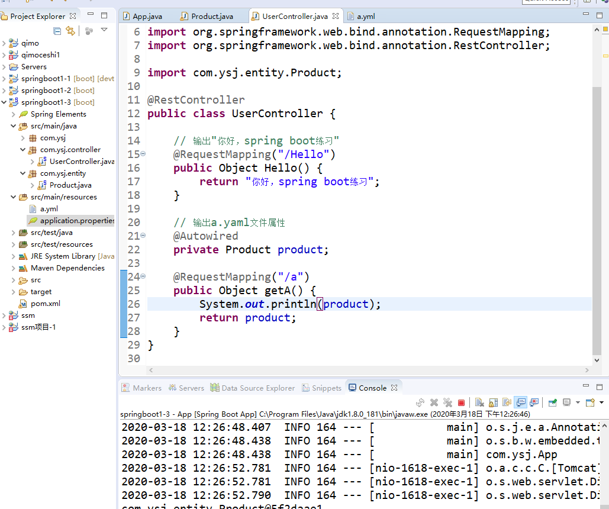609x509 pixels.
Task: Fold the Autowired field at line 21
Action: (x=143, y=236)
